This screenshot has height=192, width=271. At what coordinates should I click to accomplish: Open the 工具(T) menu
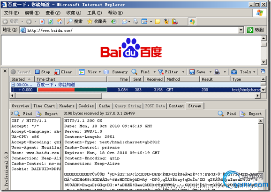(x=95, y=13)
